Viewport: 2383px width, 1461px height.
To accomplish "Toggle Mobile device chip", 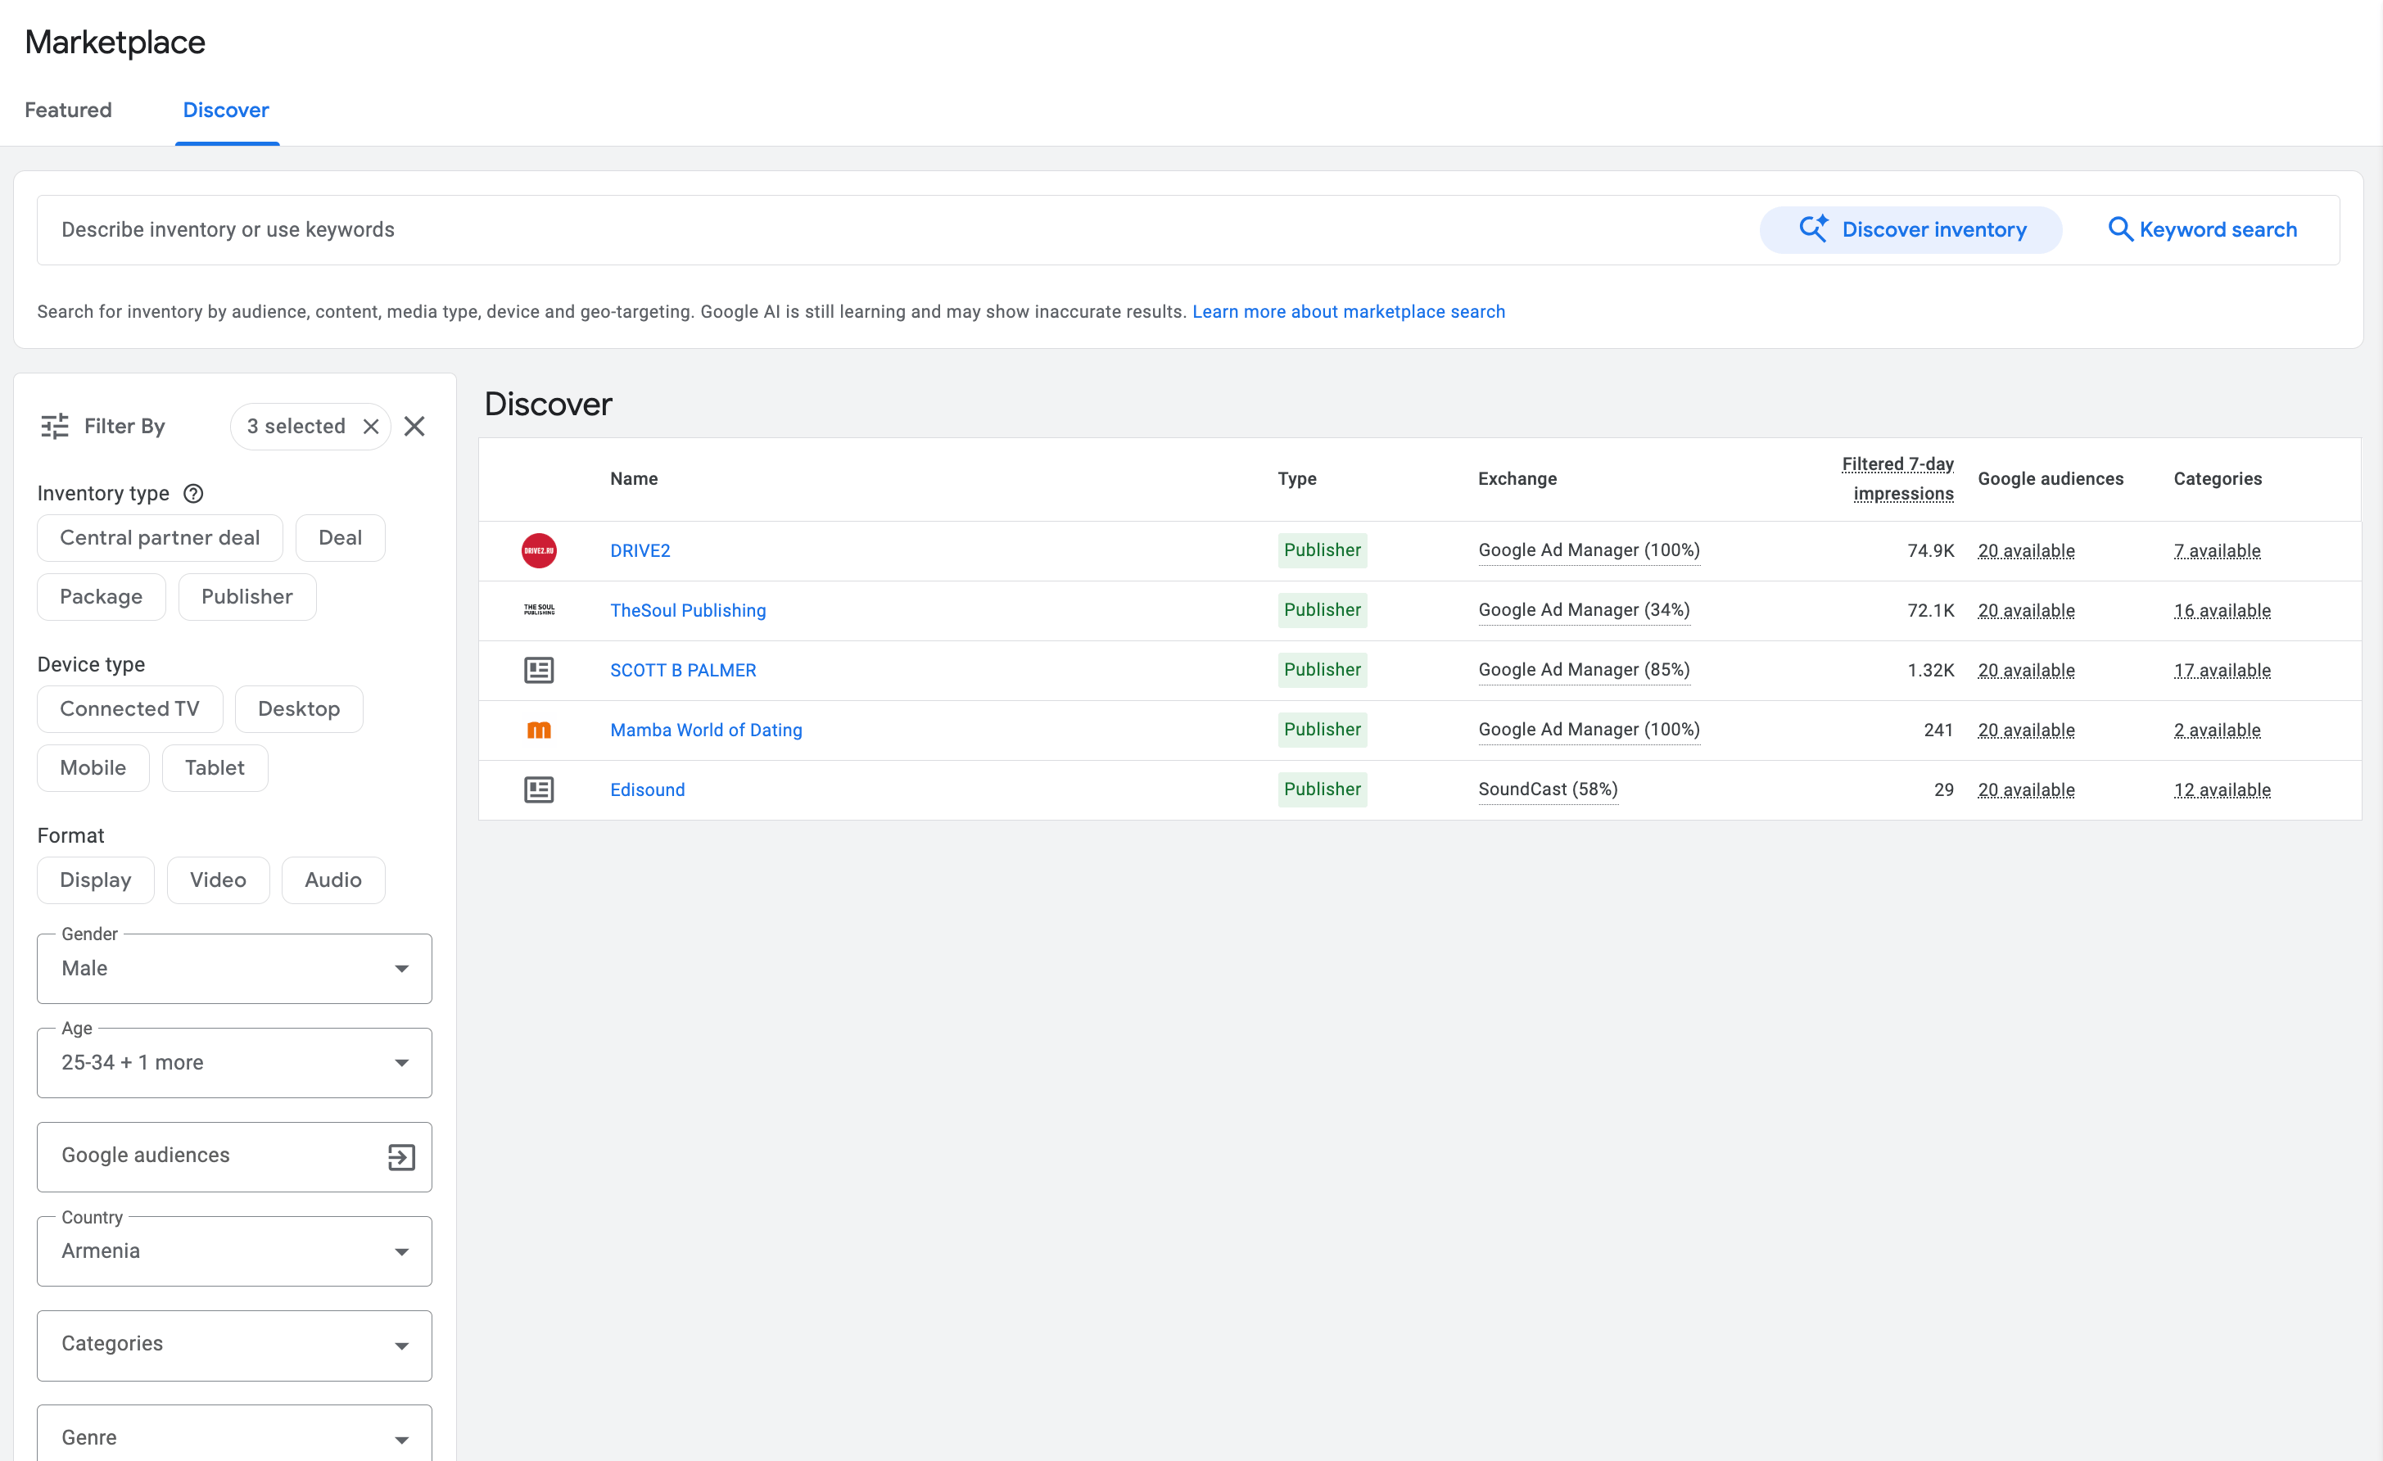I will point(93,767).
